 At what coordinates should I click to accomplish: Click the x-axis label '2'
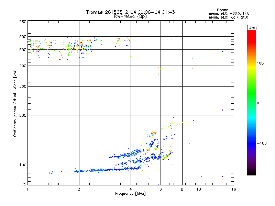coord(79,189)
